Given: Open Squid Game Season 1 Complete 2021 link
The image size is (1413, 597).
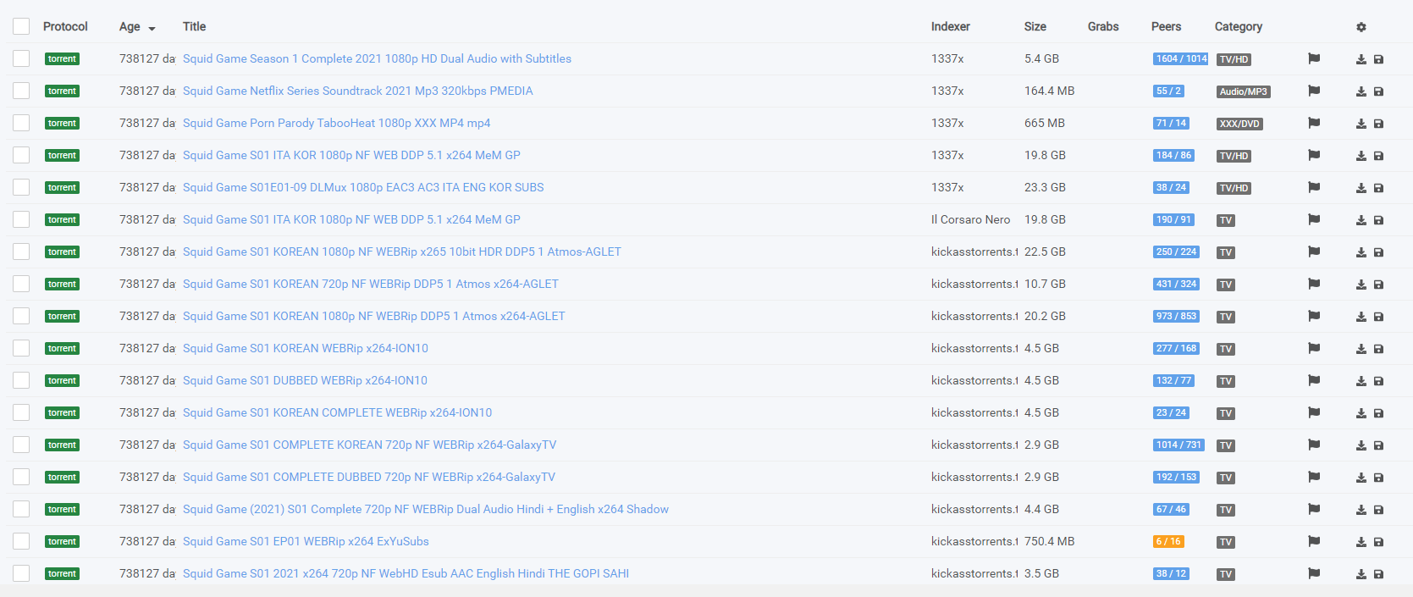Looking at the screenshot, I should click(x=377, y=58).
